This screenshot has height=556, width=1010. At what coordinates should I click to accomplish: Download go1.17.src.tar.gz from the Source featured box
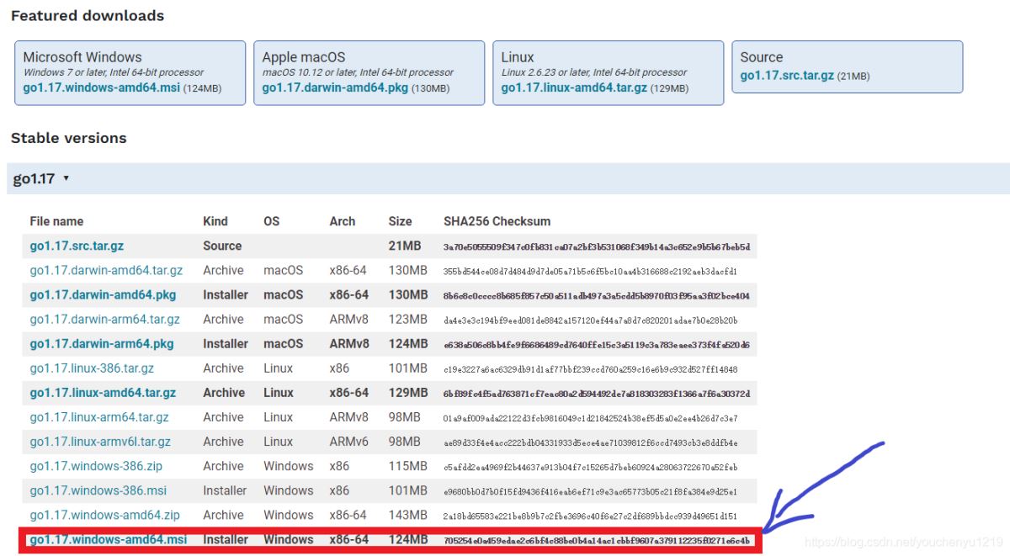point(787,76)
